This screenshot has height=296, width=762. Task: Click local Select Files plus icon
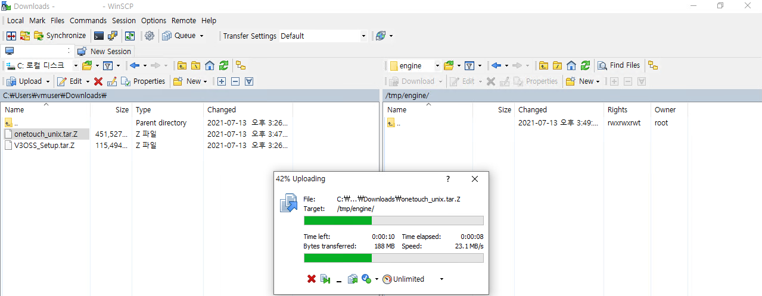[x=222, y=81]
